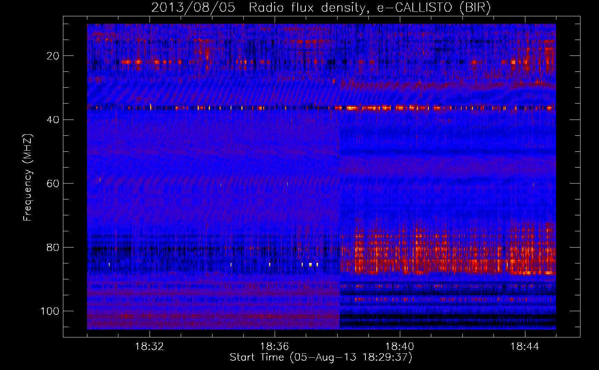Click the frequency tick label 20
Screen dimensions: 599x370
tap(53, 56)
